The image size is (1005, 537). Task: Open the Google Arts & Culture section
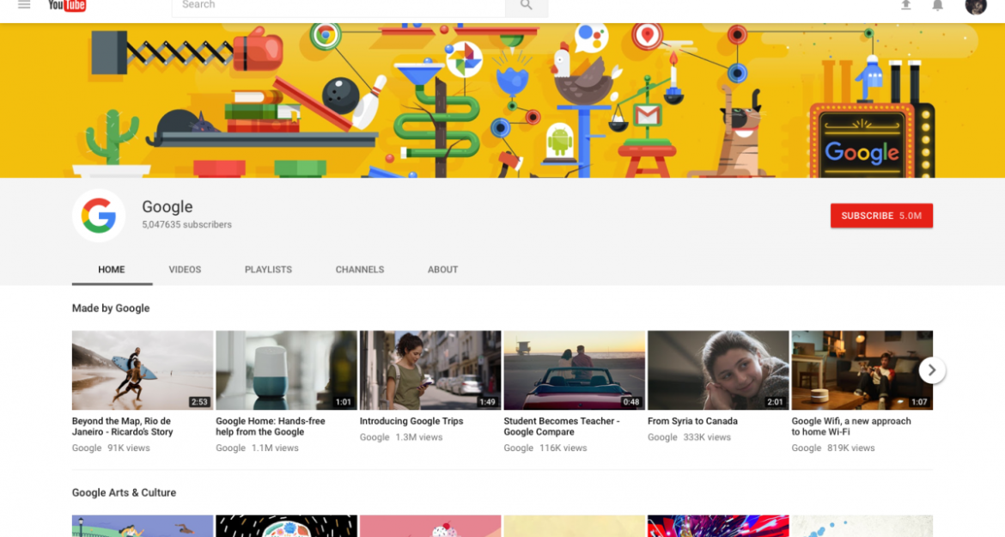(x=124, y=493)
